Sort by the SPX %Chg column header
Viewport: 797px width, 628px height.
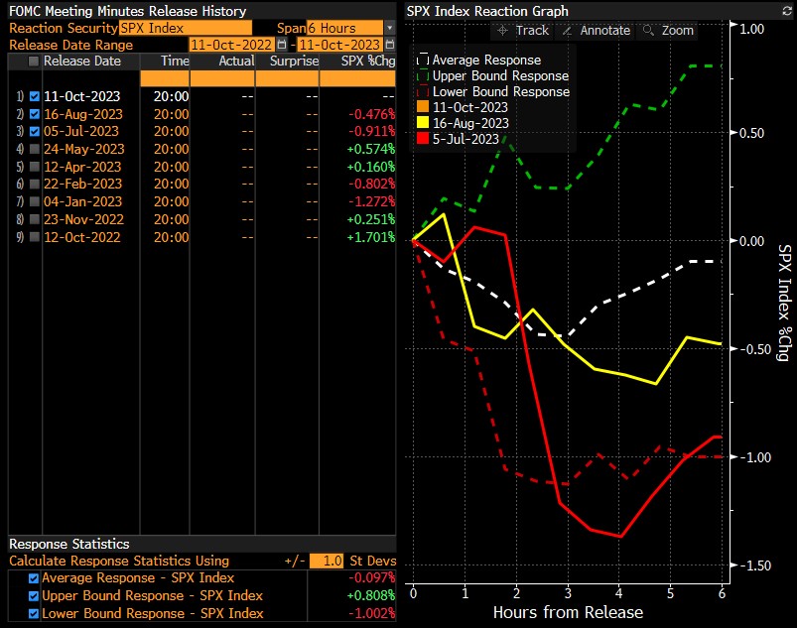358,62
